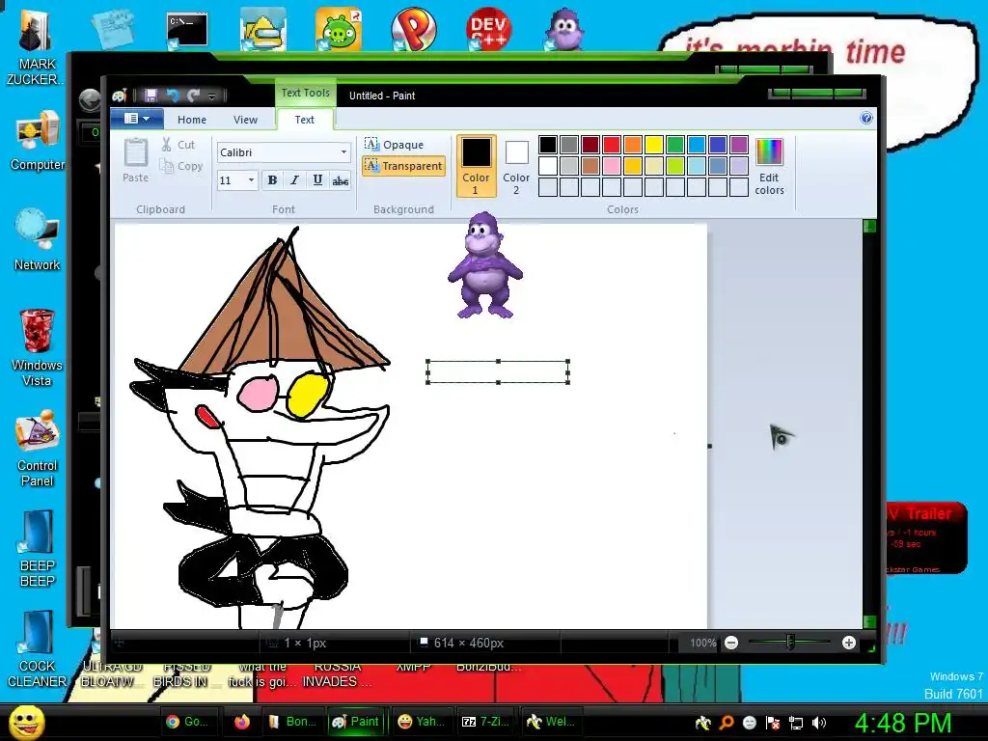The width and height of the screenshot is (988, 741).
Task: Open Paint Help with the question mark icon
Action: (x=866, y=118)
